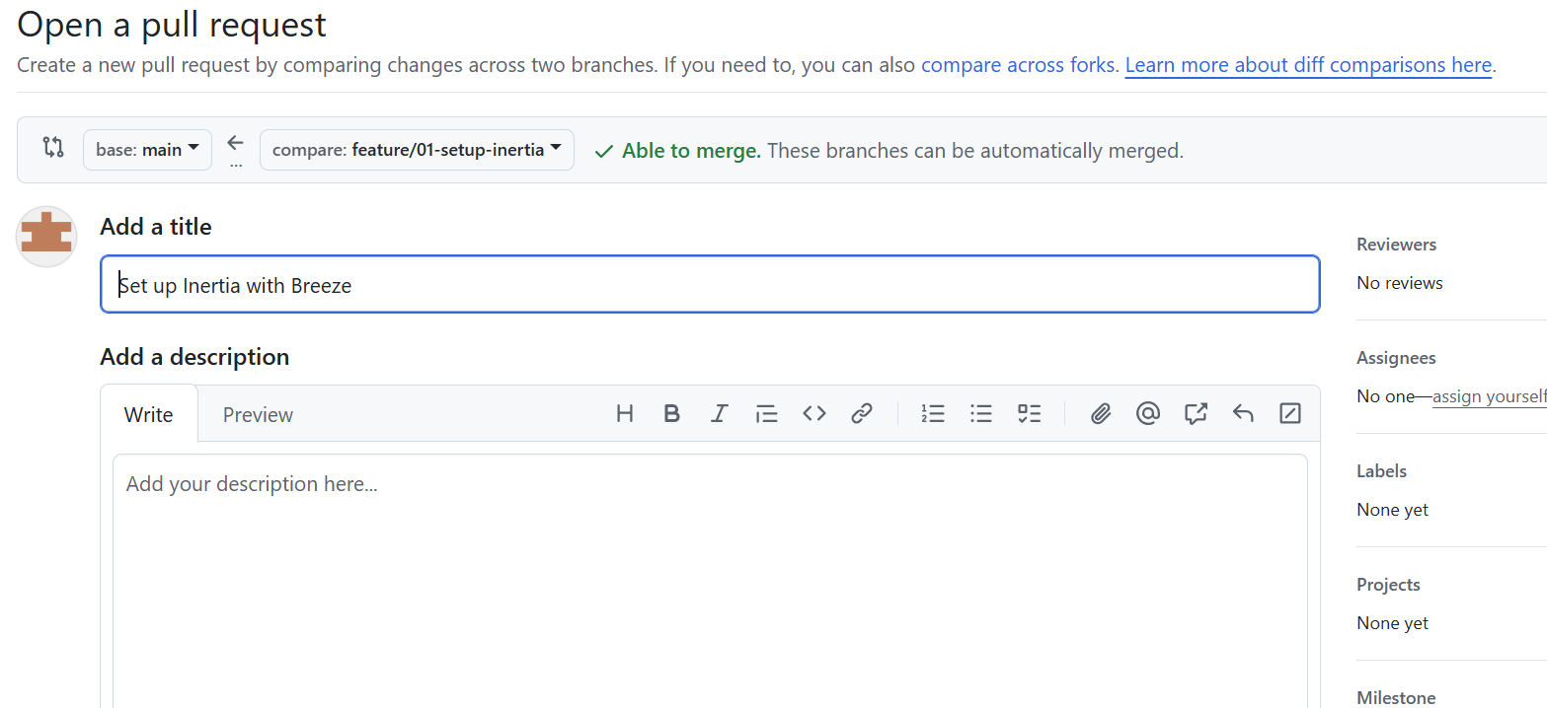This screenshot has height=708, width=1547.
Task: Click the 'Add a description' label
Action: coord(194,357)
